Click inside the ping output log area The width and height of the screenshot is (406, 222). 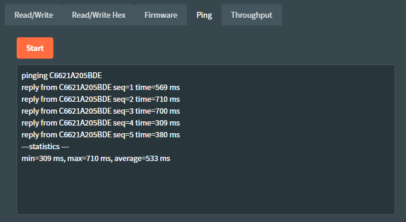[206, 140]
